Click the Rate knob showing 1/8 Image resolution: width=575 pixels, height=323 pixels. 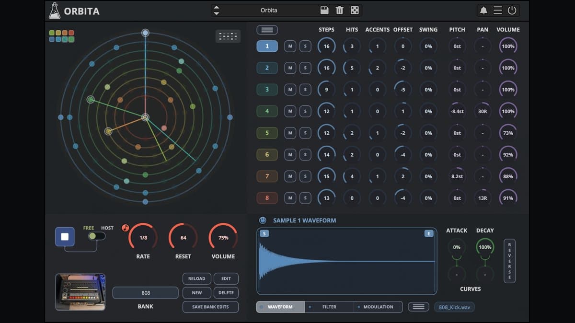tap(143, 238)
